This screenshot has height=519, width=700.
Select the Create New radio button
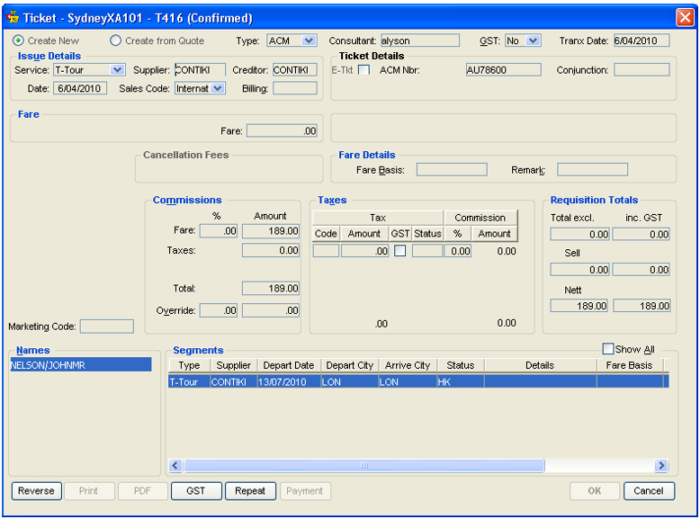click(18, 40)
